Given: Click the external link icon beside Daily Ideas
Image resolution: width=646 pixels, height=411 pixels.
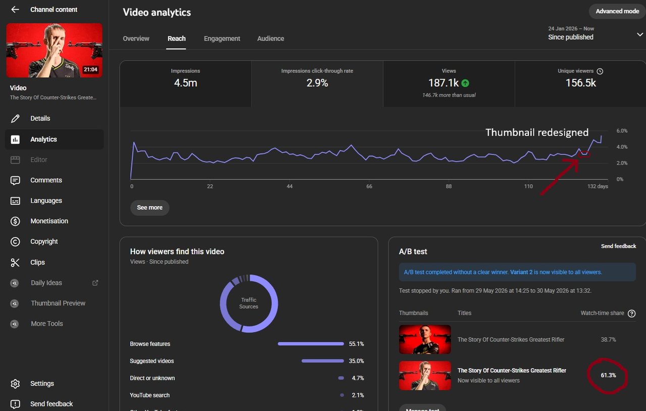Looking at the screenshot, I should click(x=95, y=283).
